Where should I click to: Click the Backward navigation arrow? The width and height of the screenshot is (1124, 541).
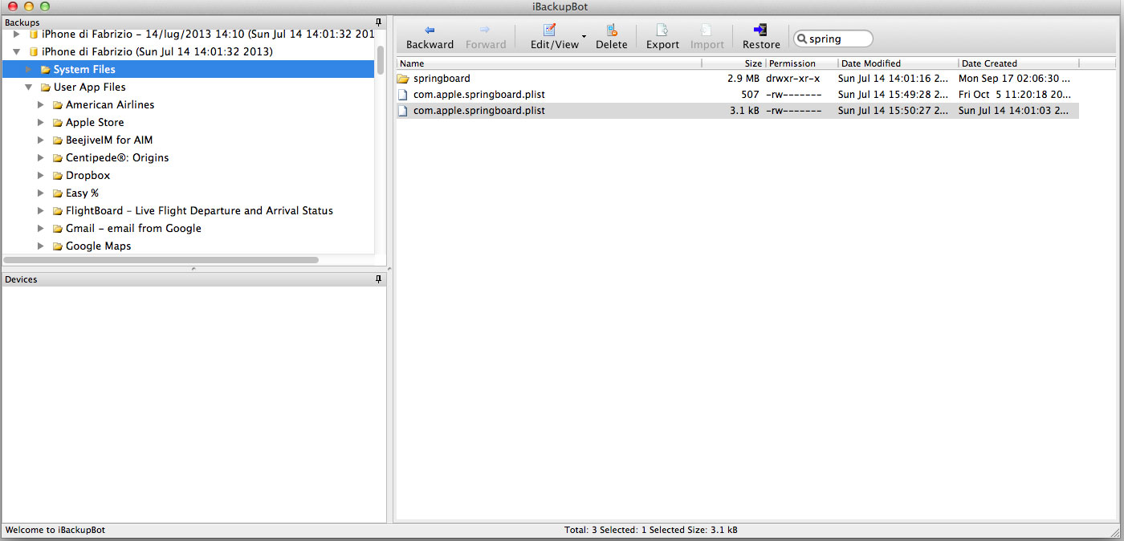pyautogui.click(x=430, y=30)
